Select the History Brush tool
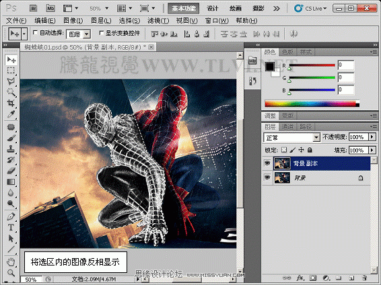The height and width of the screenshot is (285, 381). [11, 160]
